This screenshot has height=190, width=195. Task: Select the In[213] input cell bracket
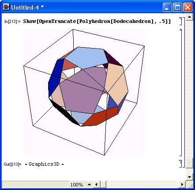tap(181, 21)
